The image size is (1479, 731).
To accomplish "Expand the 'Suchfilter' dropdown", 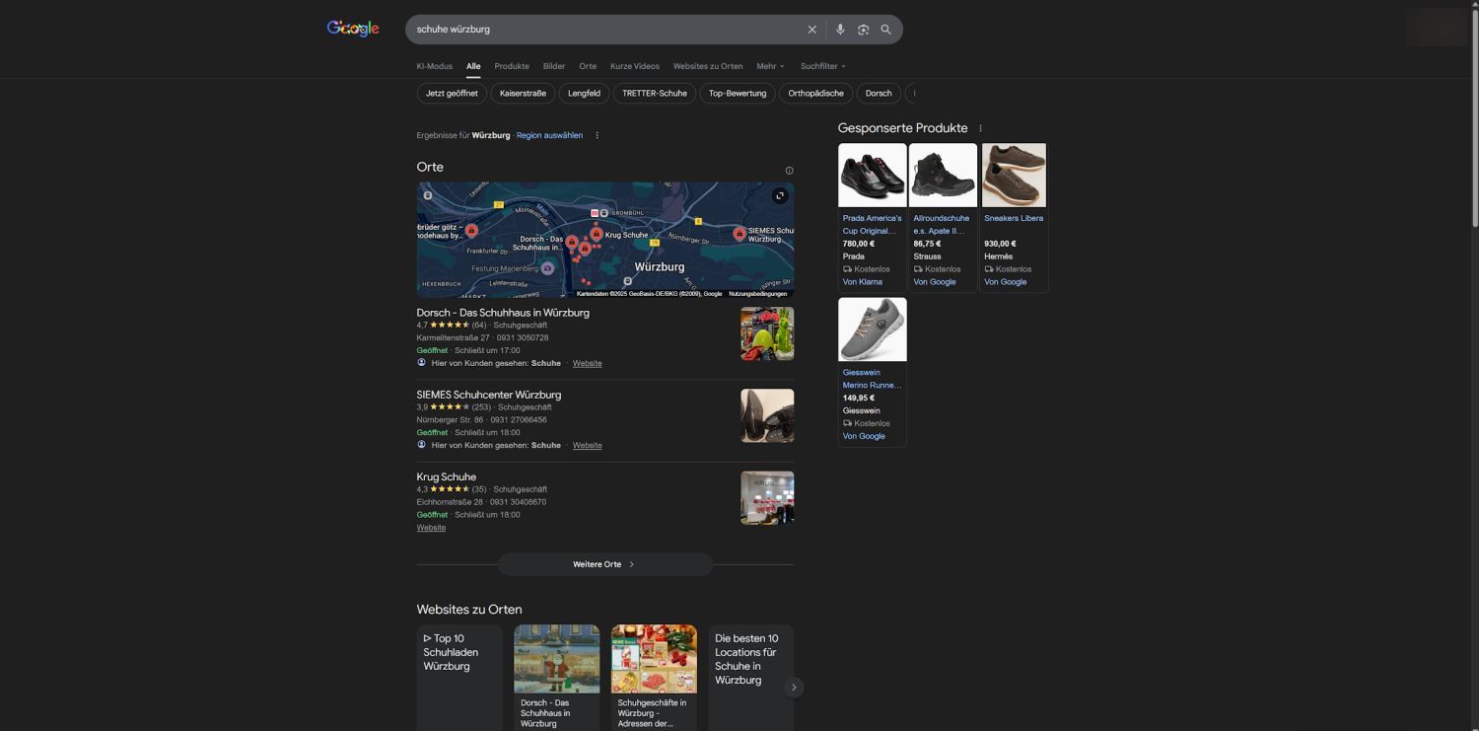I will click(x=822, y=66).
